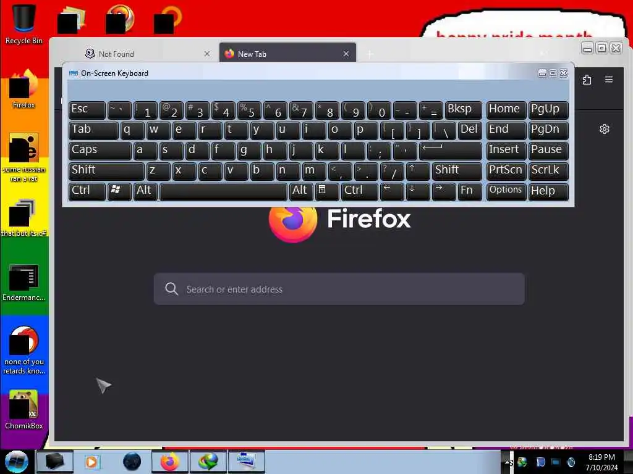Toggle the right Shift key
Image resolution: width=633 pixels, height=474 pixels.
click(x=457, y=171)
